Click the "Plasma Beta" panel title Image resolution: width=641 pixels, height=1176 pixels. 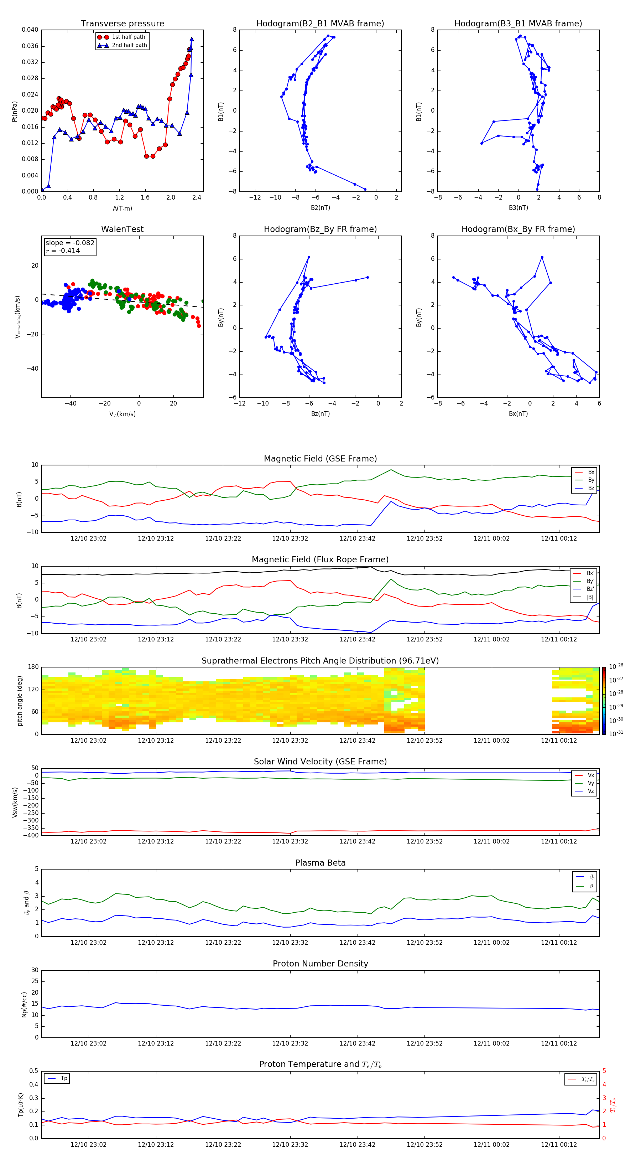click(320, 863)
